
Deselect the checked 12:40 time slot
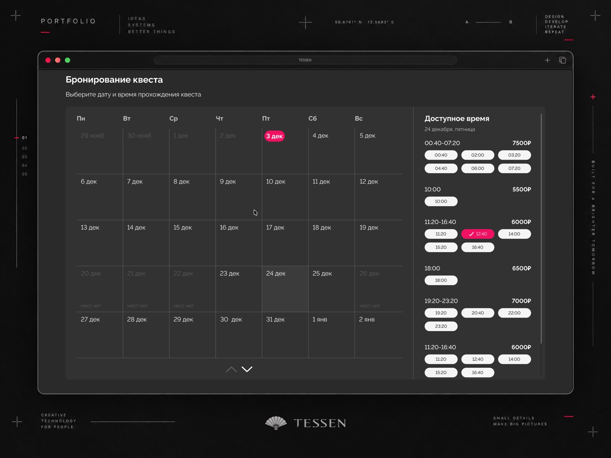[478, 234]
